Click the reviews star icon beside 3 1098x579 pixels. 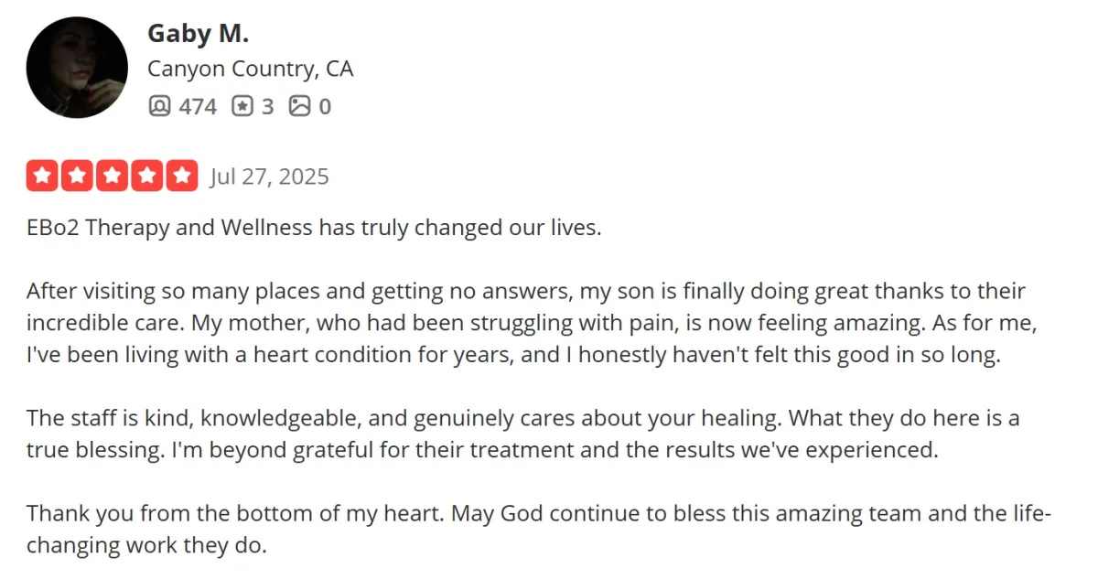[x=242, y=107]
